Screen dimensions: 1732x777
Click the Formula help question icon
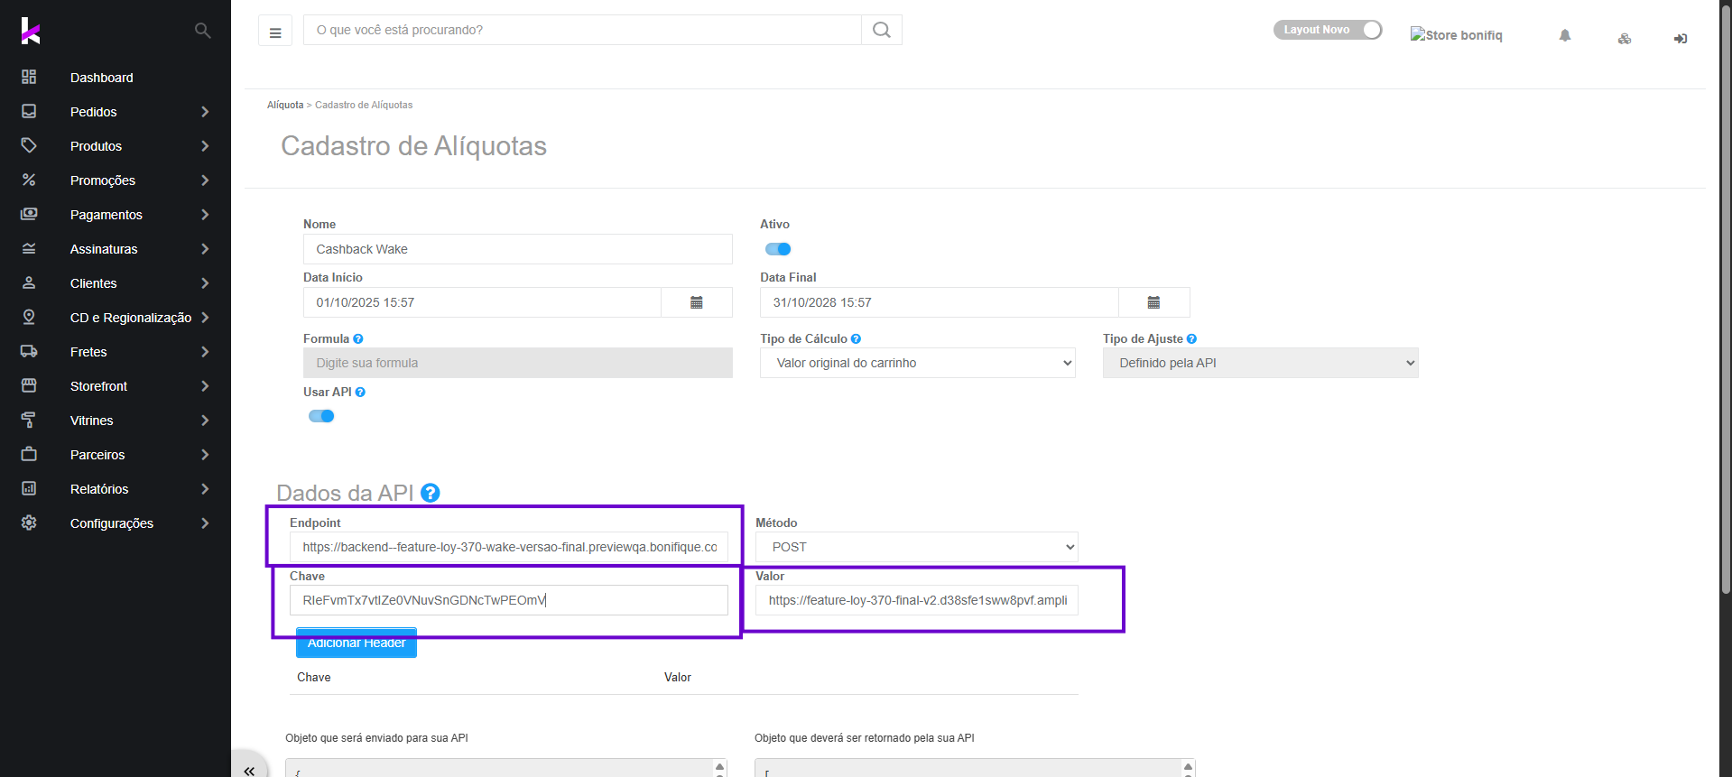358,339
